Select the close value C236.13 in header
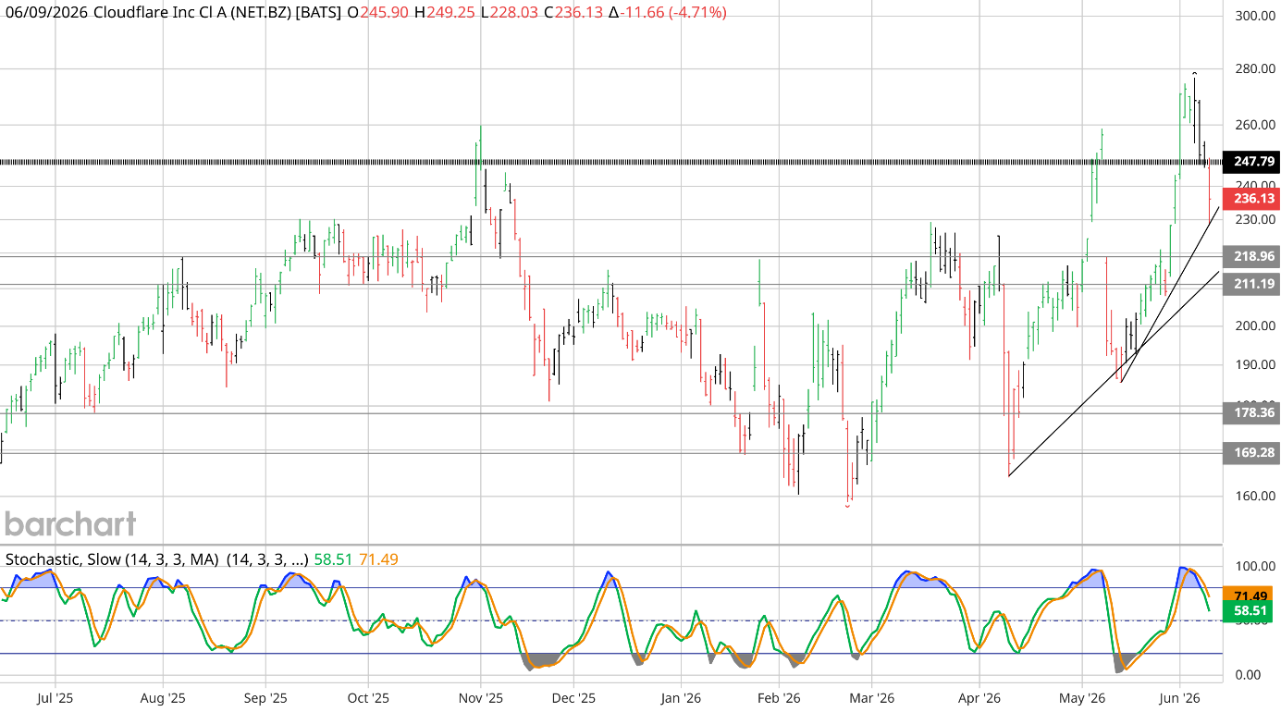 tap(574, 13)
